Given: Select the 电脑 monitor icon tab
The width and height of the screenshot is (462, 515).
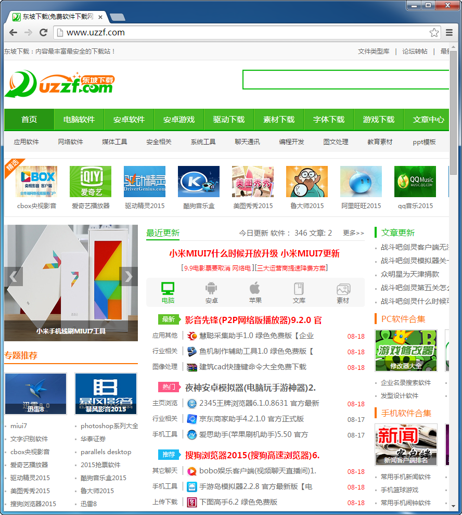Looking at the screenshot, I should [168, 288].
